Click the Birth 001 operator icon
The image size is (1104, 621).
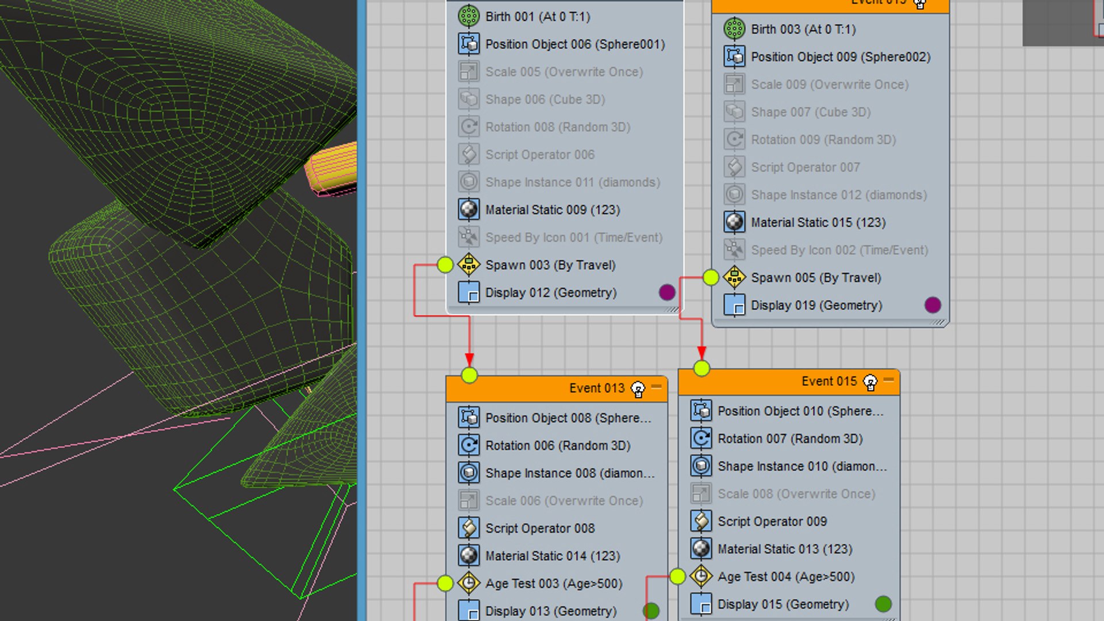[x=469, y=16]
